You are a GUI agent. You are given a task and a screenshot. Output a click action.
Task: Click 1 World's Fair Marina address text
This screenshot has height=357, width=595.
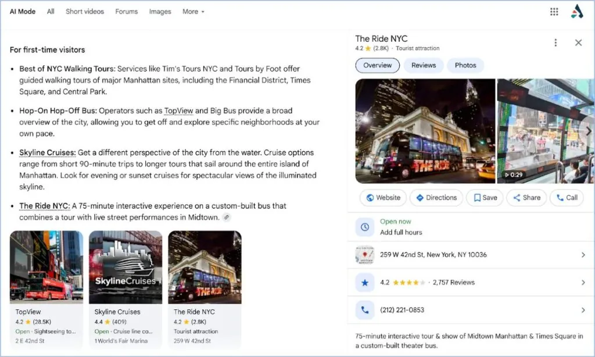pyautogui.click(x=121, y=341)
